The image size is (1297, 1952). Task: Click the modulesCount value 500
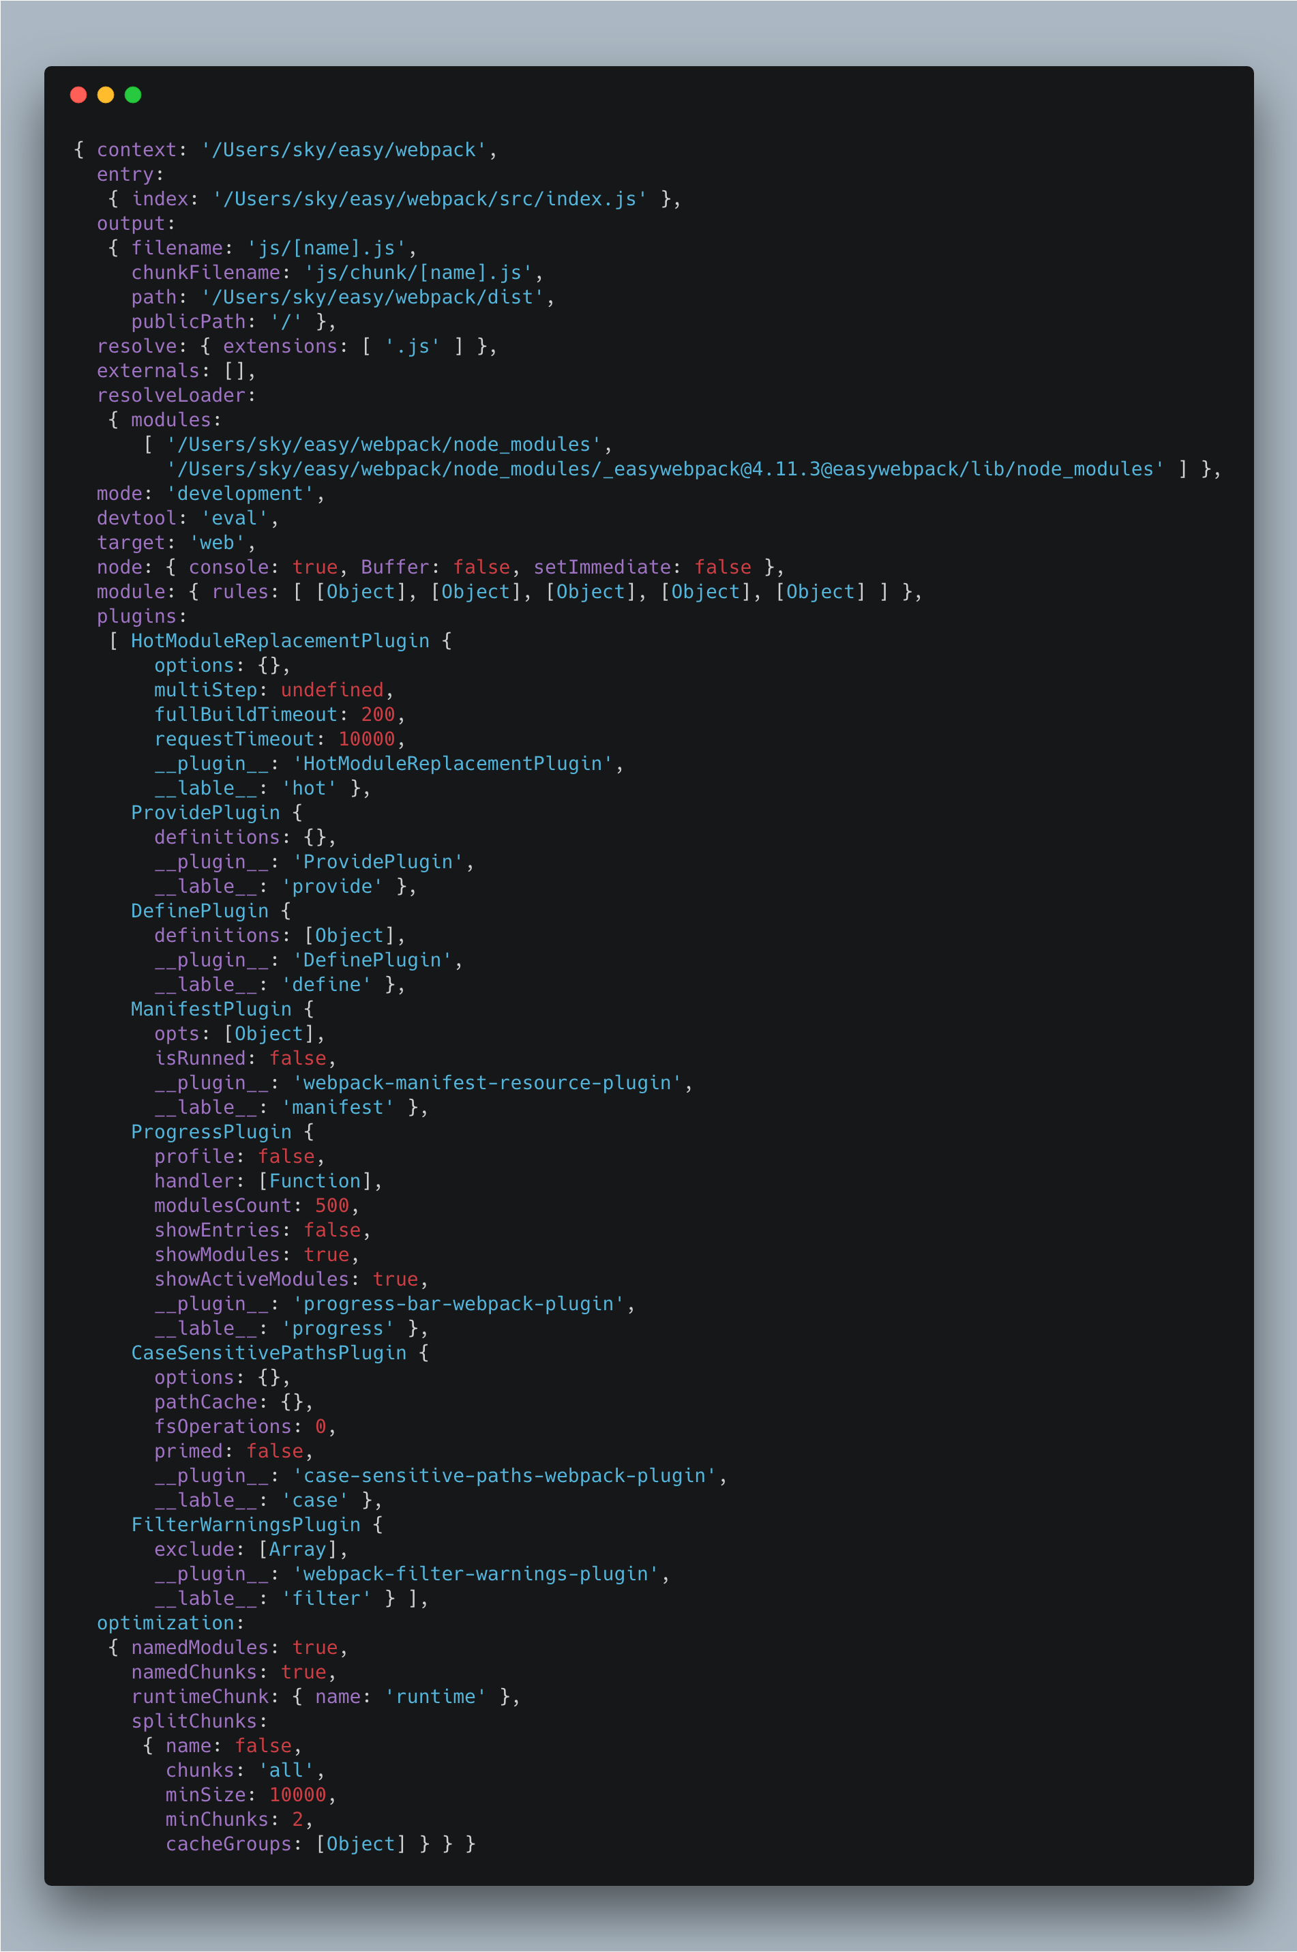331,1205
